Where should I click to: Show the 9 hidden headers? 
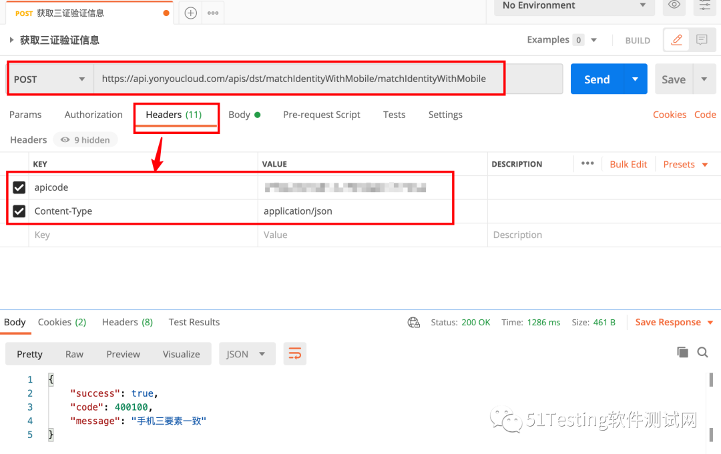[85, 139]
